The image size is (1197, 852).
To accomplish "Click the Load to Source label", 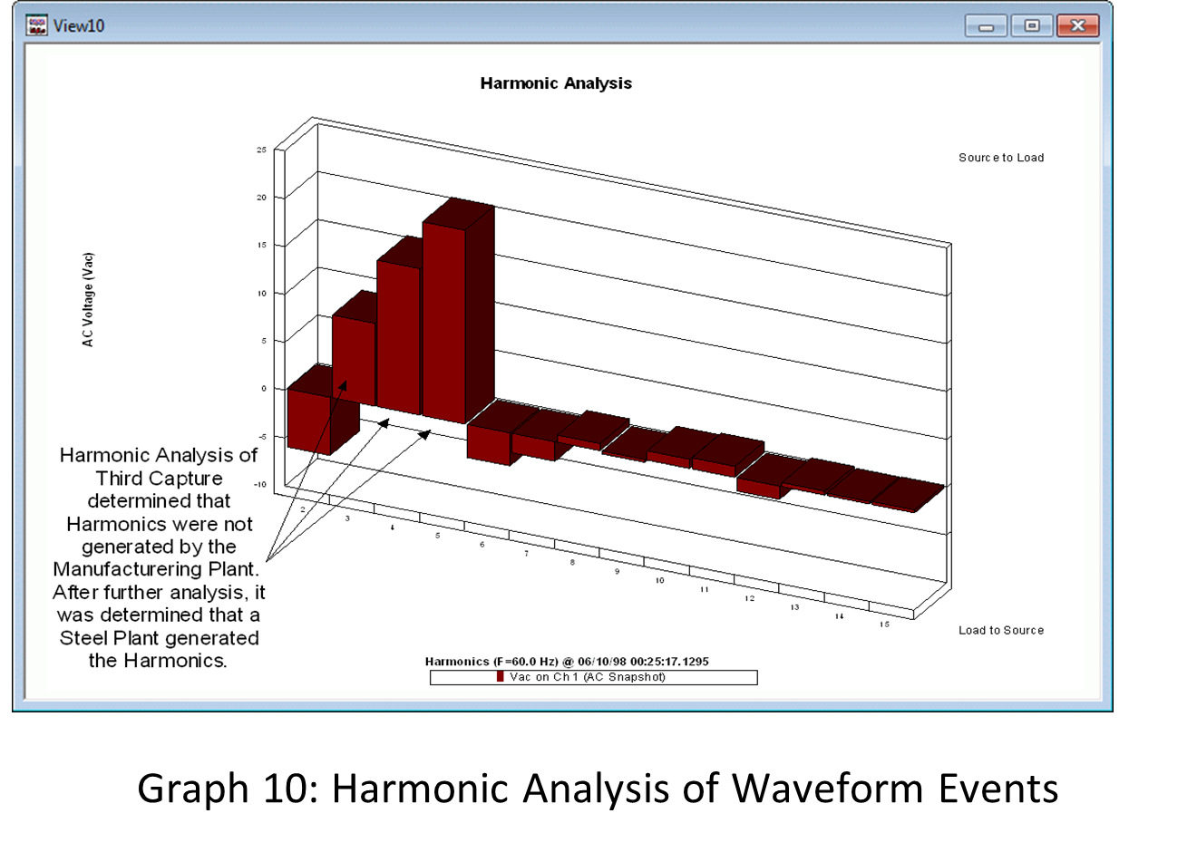I will [x=1001, y=631].
